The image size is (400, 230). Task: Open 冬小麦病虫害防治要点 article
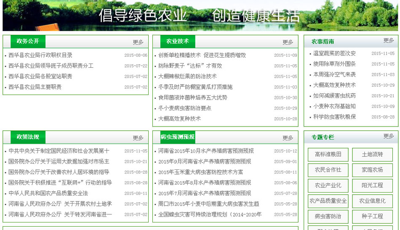point(185,108)
